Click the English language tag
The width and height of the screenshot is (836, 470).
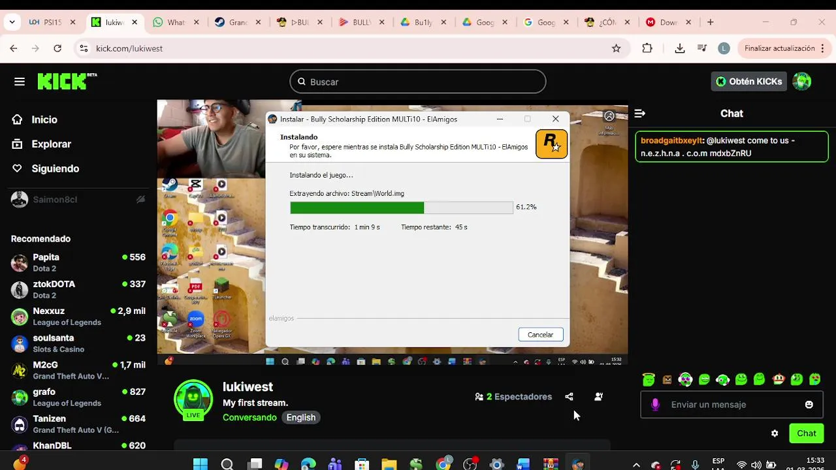click(x=301, y=417)
